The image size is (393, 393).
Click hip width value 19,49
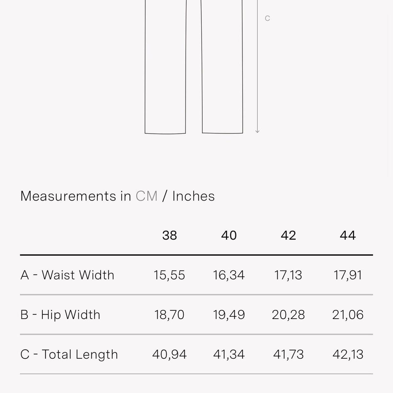coord(229,315)
